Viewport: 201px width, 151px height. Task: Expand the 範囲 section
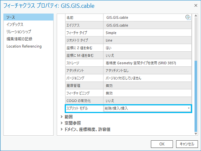[x=62, y=117]
